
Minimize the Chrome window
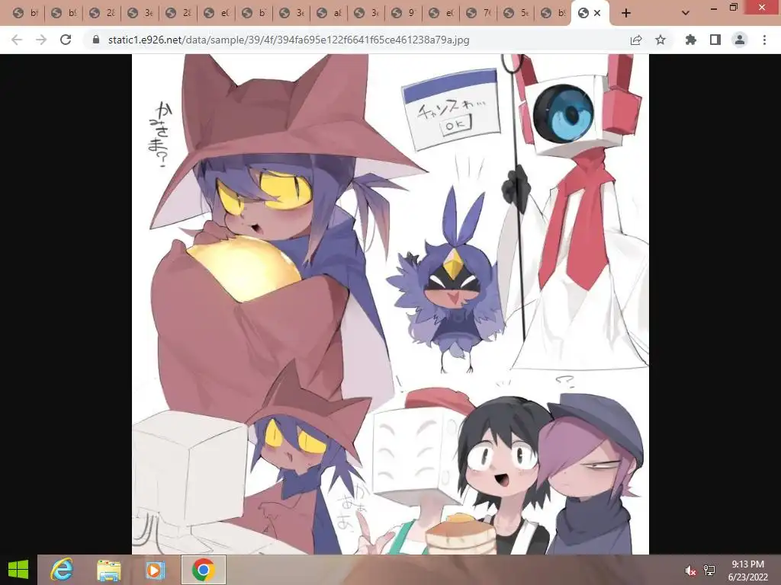pos(714,8)
